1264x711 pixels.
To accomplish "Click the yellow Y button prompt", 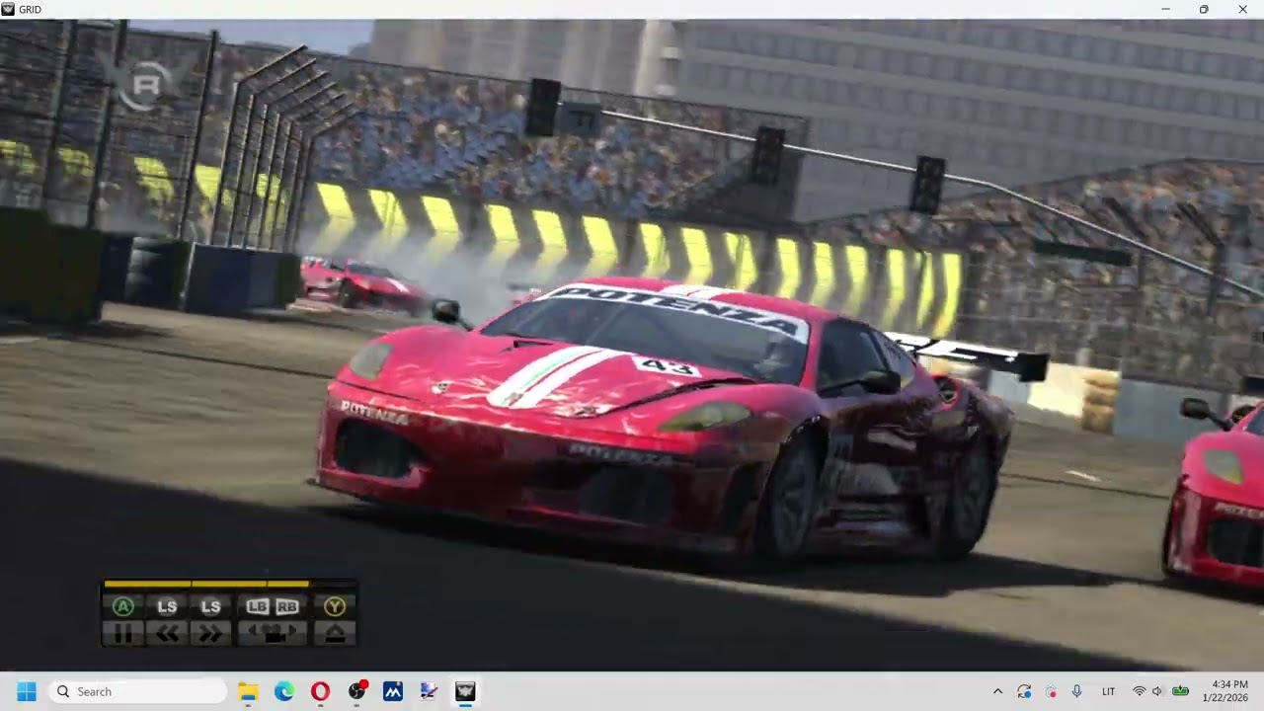I will pyautogui.click(x=335, y=606).
